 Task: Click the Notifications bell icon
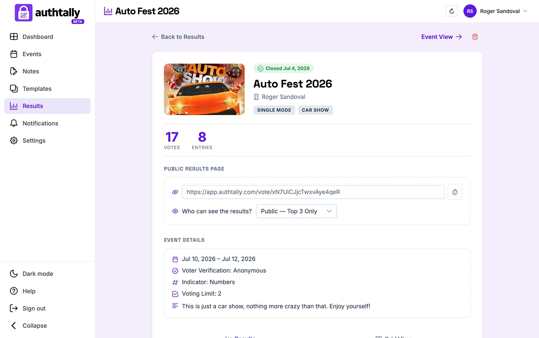(x=14, y=123)
